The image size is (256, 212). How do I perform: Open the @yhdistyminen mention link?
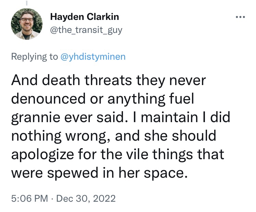[93, 57]
